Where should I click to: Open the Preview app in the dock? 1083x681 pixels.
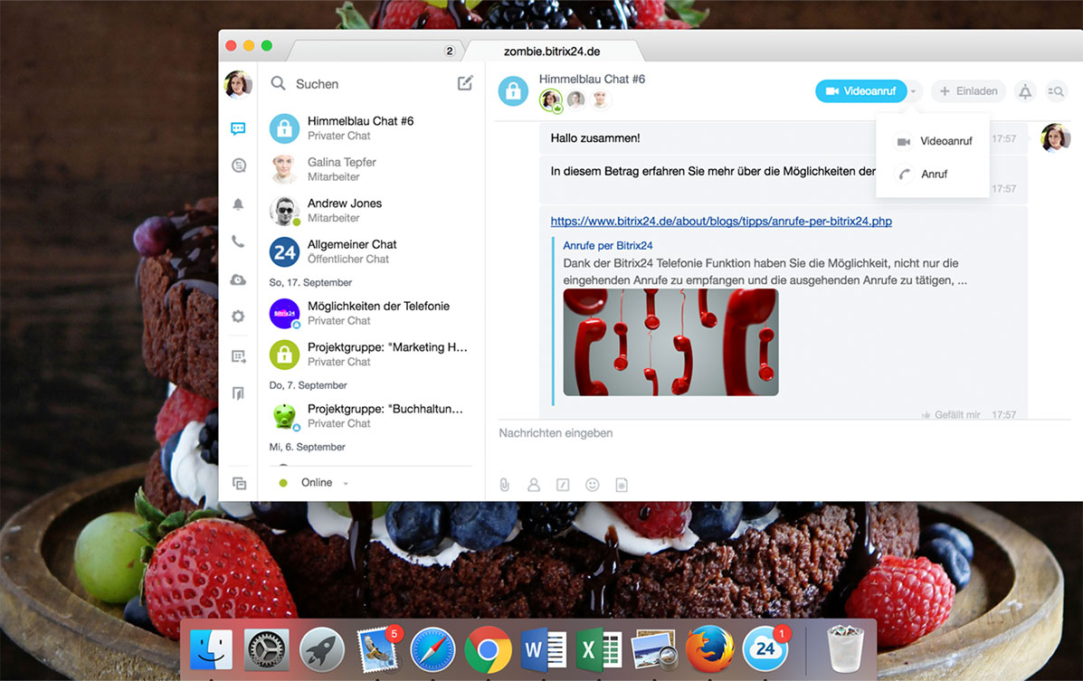click(x=654, y=650)
